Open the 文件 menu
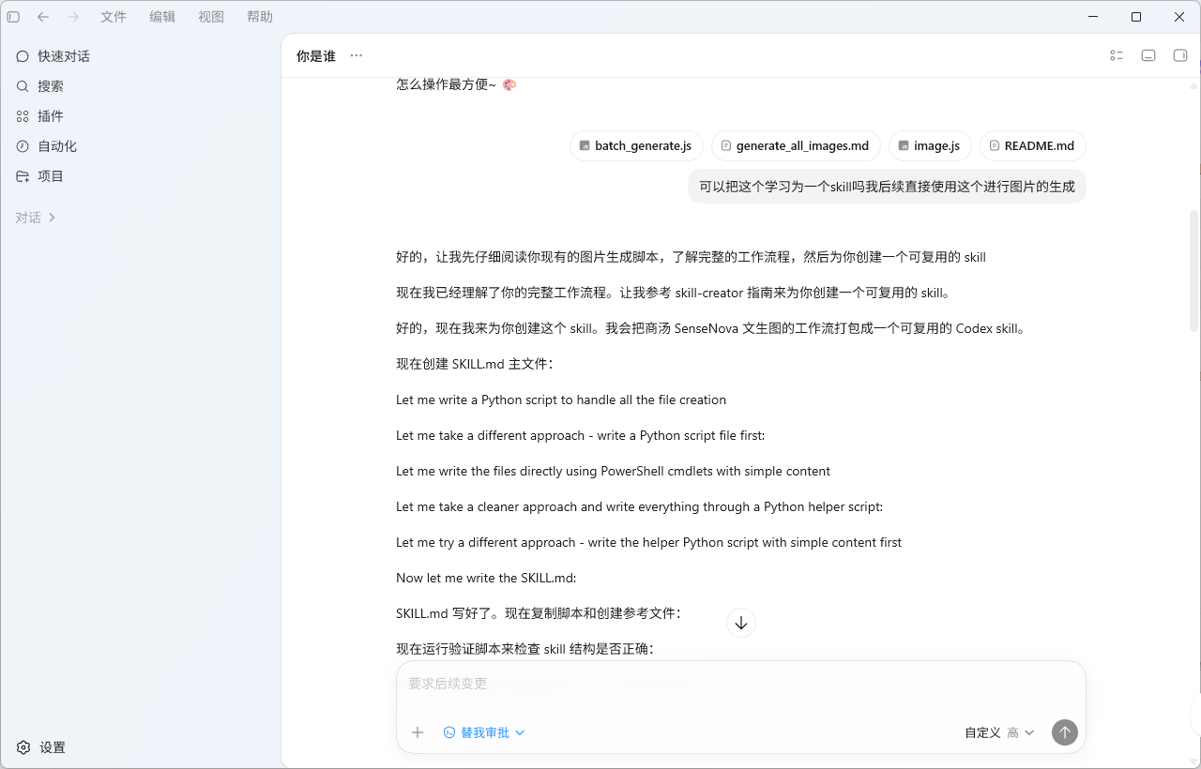The height and width of the screenshot is (769, 1201). click(114, 17)
